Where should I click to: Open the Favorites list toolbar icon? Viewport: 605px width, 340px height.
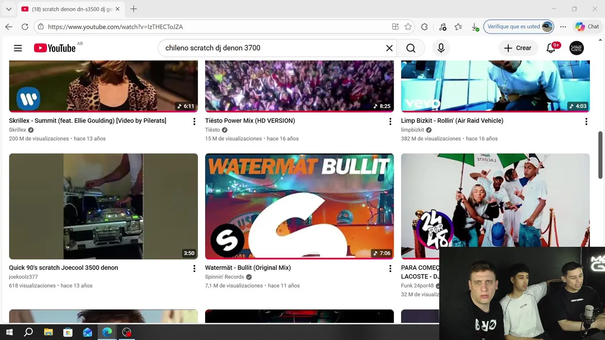[458, 26]
